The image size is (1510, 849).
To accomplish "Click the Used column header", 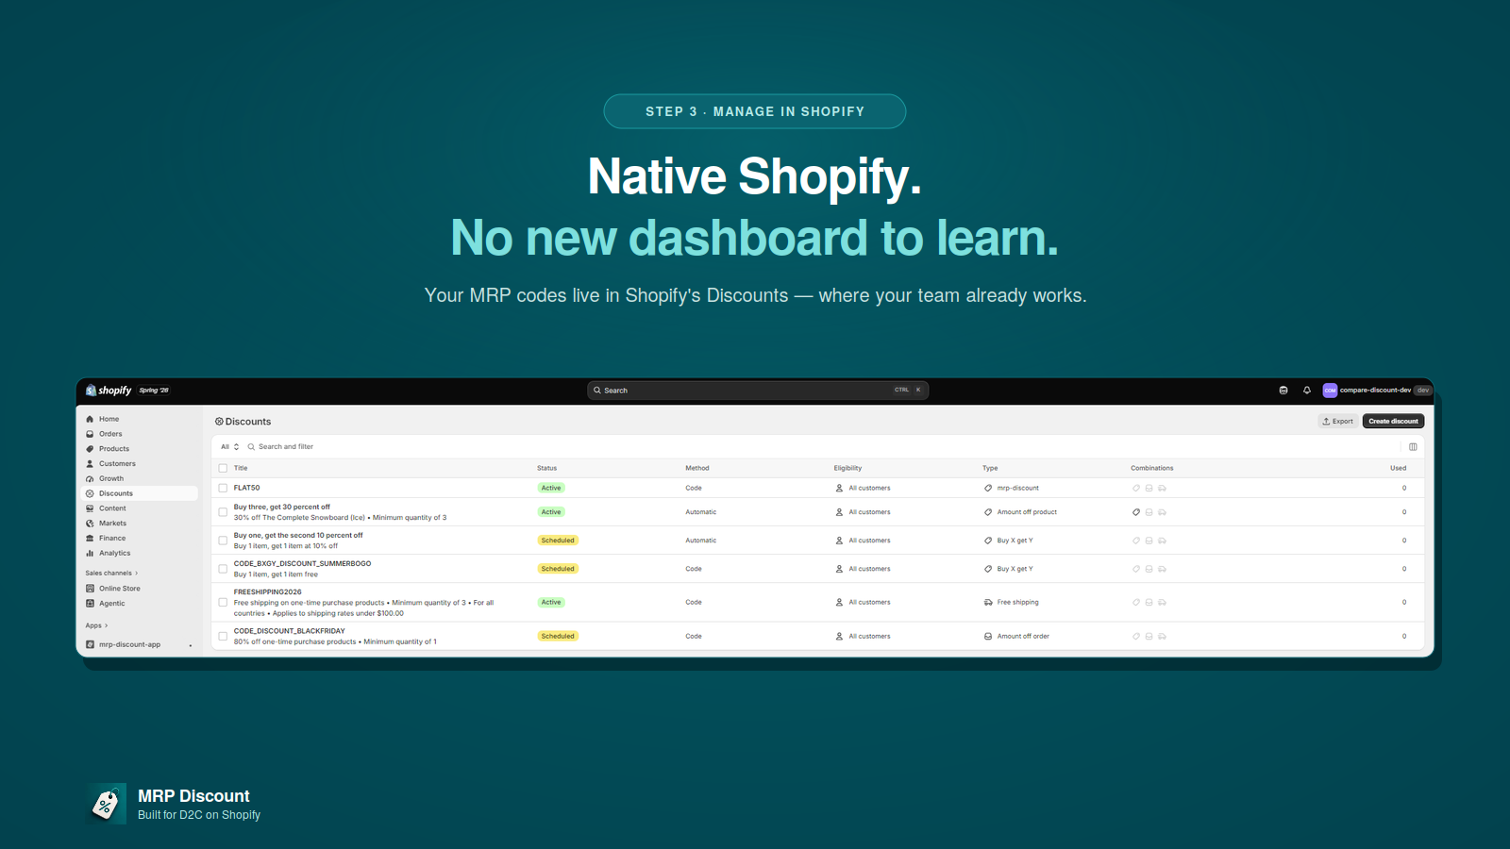I will point(1399,468).
